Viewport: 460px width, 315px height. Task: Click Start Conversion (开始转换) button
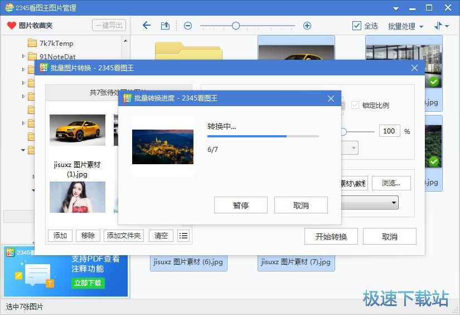[331, 236]
